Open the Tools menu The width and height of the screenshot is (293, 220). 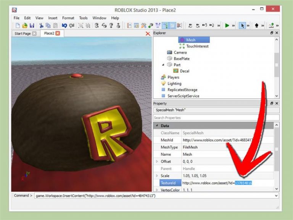tap(83, 18)
